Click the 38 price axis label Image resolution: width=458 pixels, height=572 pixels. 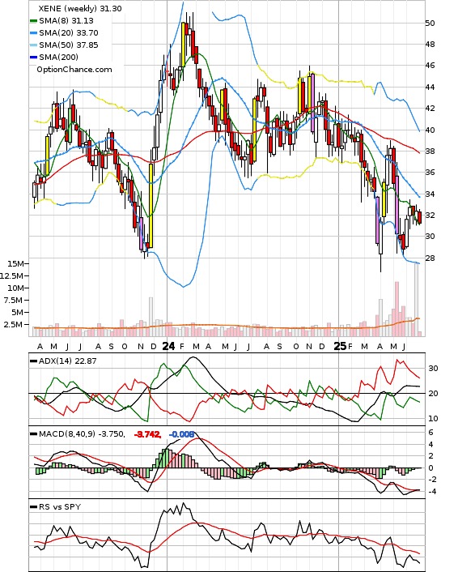(430, 151)
